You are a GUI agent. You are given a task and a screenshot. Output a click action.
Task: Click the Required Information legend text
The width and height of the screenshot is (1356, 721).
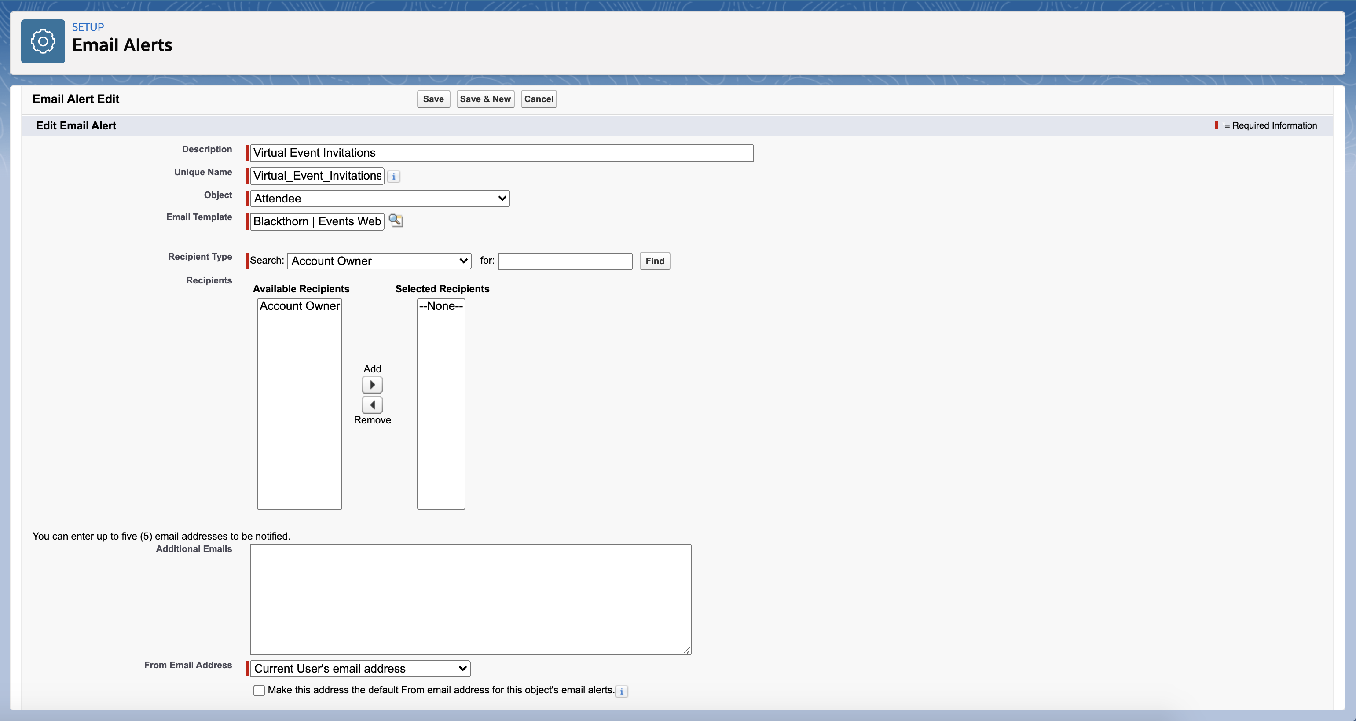tap(1270, 125)
